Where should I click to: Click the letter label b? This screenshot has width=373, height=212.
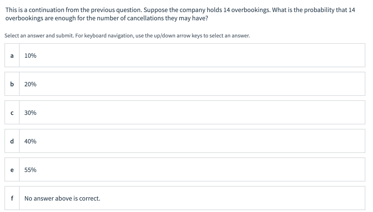tap(12, 84)
